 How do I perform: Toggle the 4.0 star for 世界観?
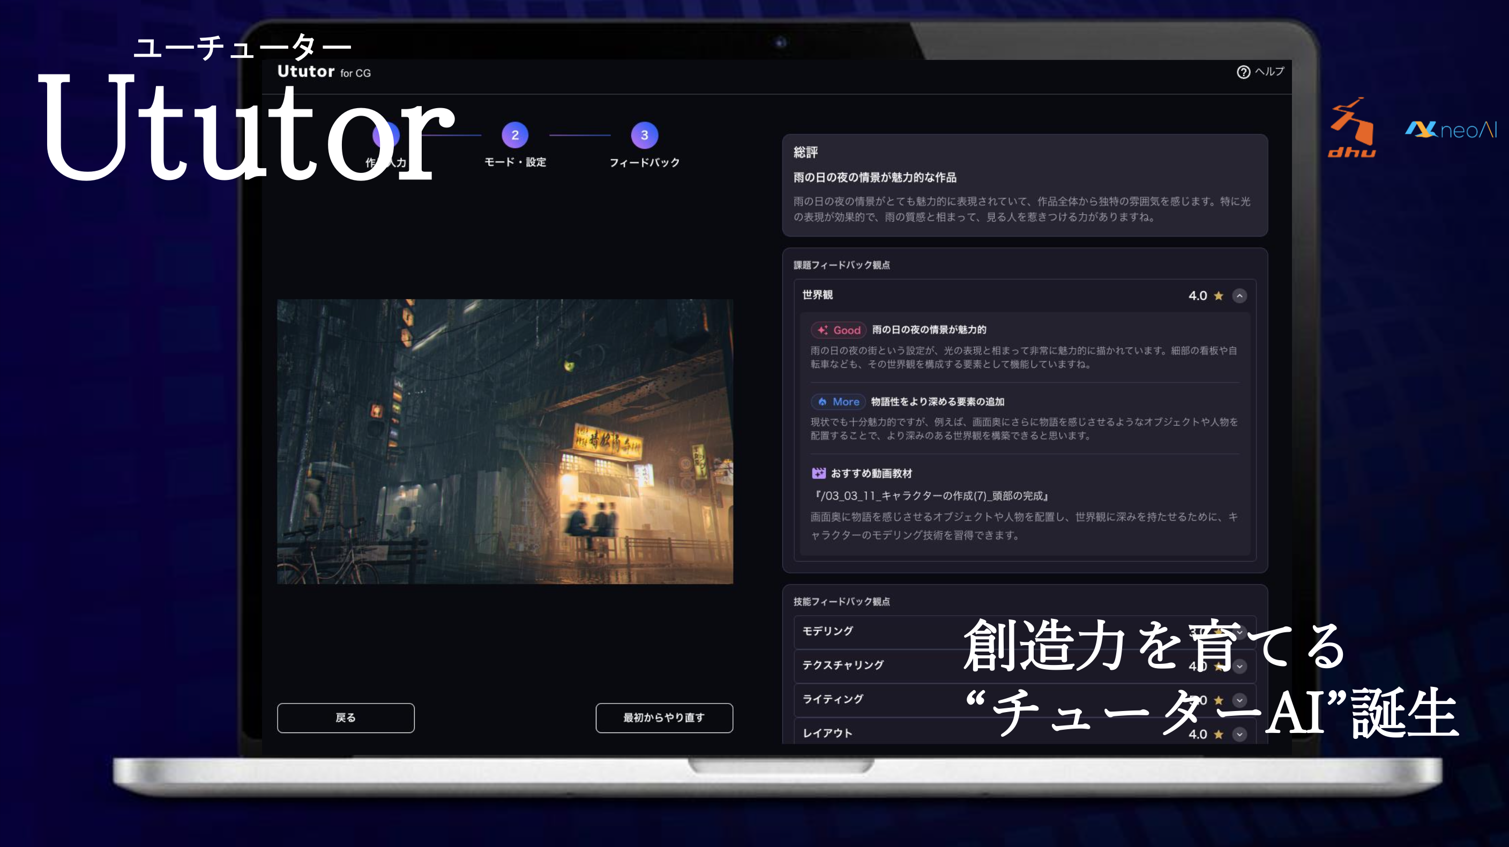(x=1219, y=296)
